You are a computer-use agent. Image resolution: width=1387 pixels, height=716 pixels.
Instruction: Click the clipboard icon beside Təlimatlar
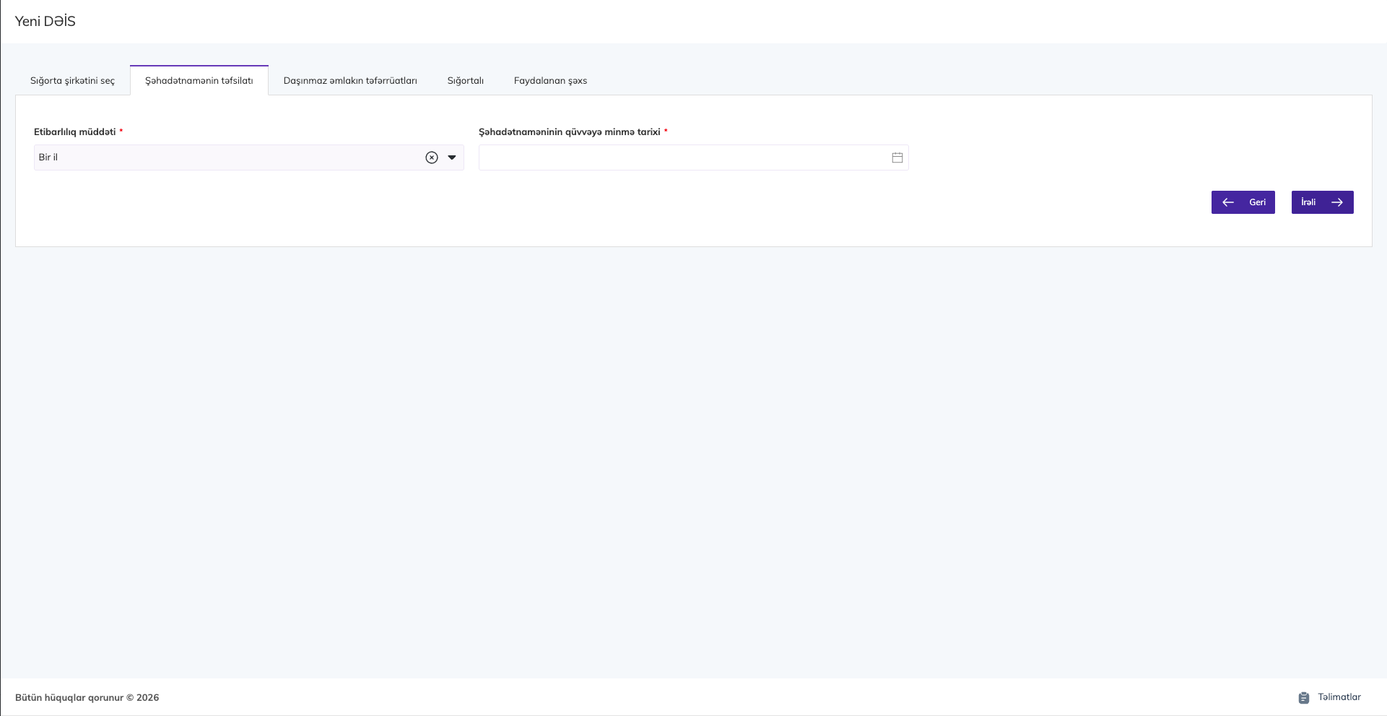coord(1303,698)
